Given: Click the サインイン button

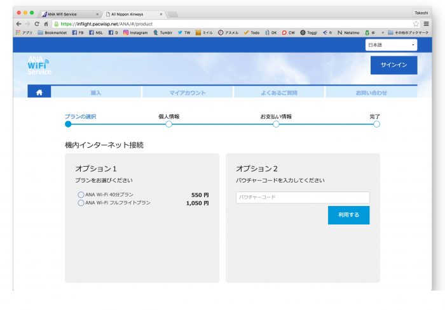Looking at the screenshot, I should point(394,65).
